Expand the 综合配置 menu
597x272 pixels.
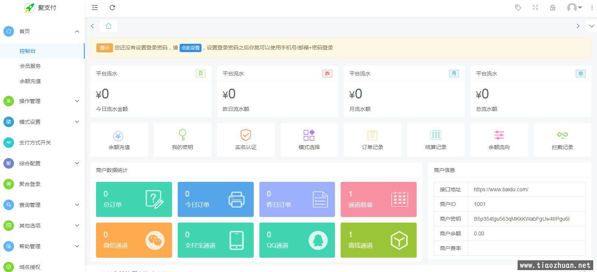pos(42,163)
